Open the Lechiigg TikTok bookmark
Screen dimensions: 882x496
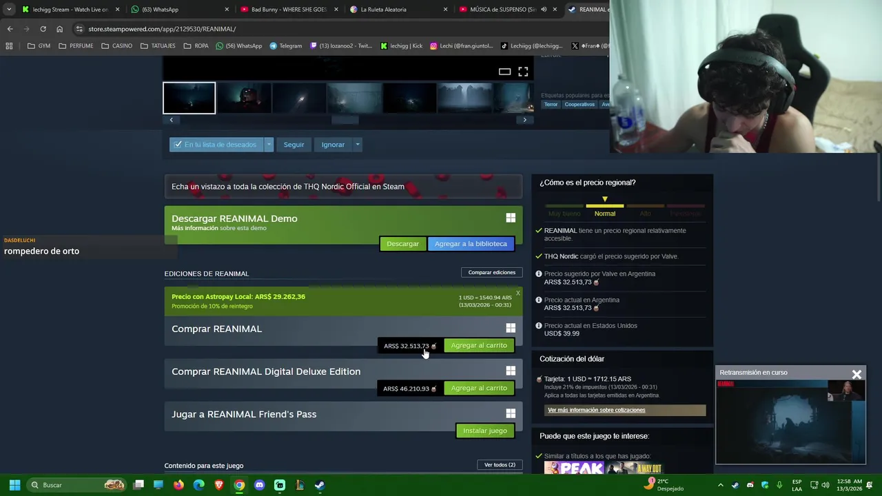(533, 46)
